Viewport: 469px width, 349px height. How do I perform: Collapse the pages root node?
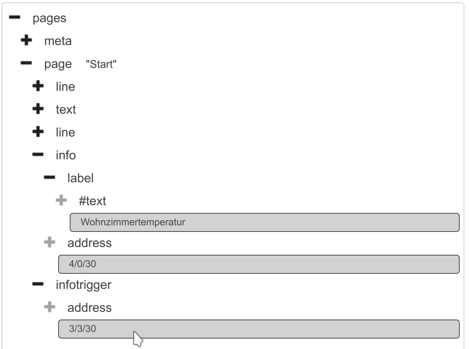[15, 18]
